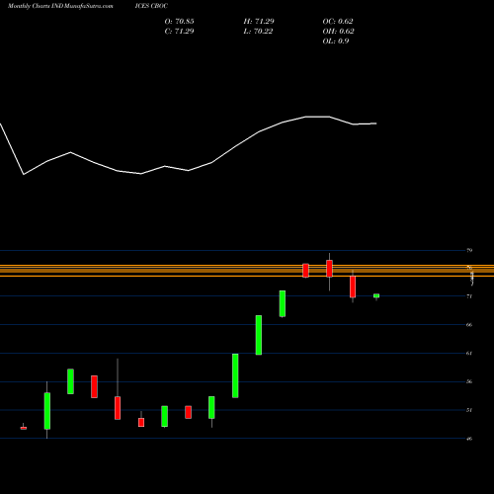494x494 pixels.
Task: Click the H: 71.29 high value
Action: point(259,22)
